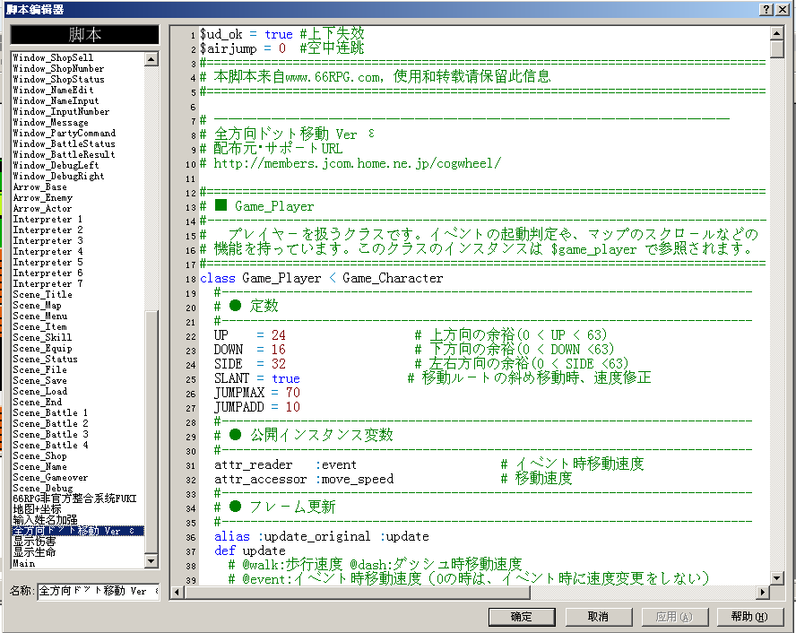796x633 pixels.
Task: Select Scene_Title script
Action: pyautogui.click(x=43, y=294)
